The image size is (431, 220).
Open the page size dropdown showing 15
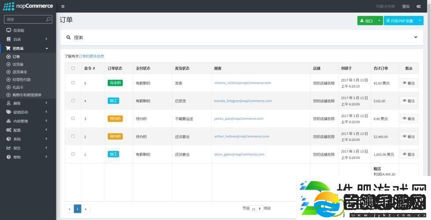pyautogui.click(x=256, y=209)
